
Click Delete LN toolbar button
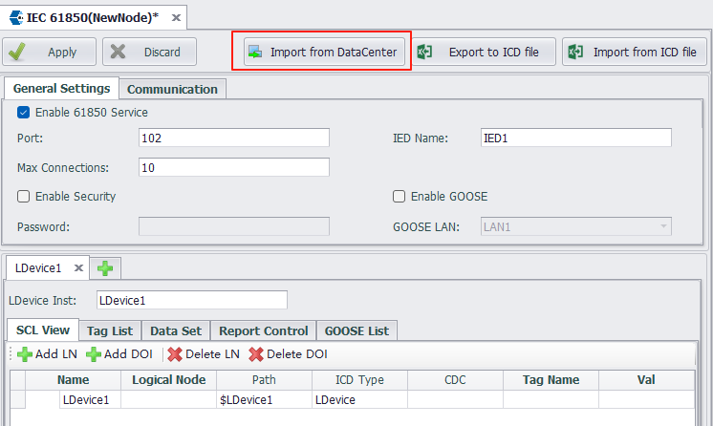click(204, 354)
